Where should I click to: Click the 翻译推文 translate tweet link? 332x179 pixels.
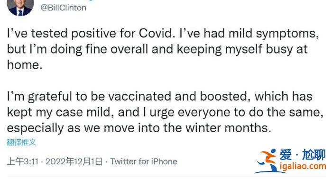coord(21,142)
